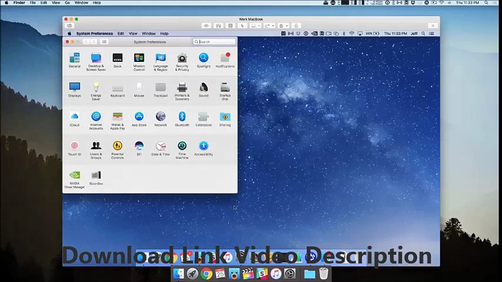Open Final Cut Pro from host Dock
502x282 pixels.
coord(248,274)
